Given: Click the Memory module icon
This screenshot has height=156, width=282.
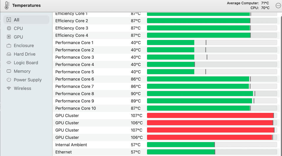Looking at the screenshot, I should 9,71.
